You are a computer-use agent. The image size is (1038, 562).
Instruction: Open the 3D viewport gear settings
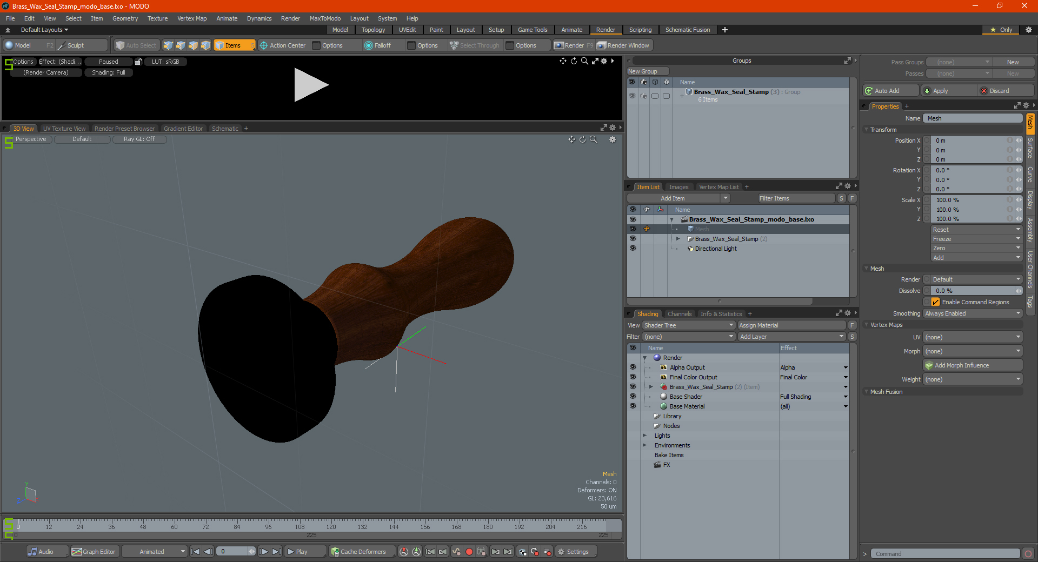(x=613, y=139)
